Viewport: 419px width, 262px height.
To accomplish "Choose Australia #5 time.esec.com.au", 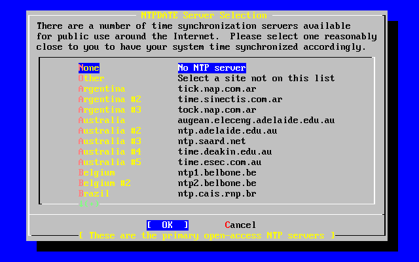I will coord(109,162).
